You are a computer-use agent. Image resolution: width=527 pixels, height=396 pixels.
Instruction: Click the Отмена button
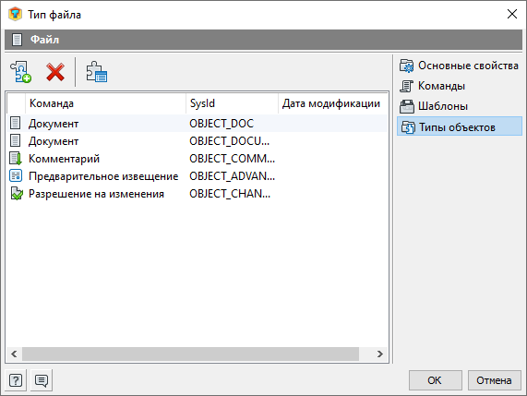(494, 380)
